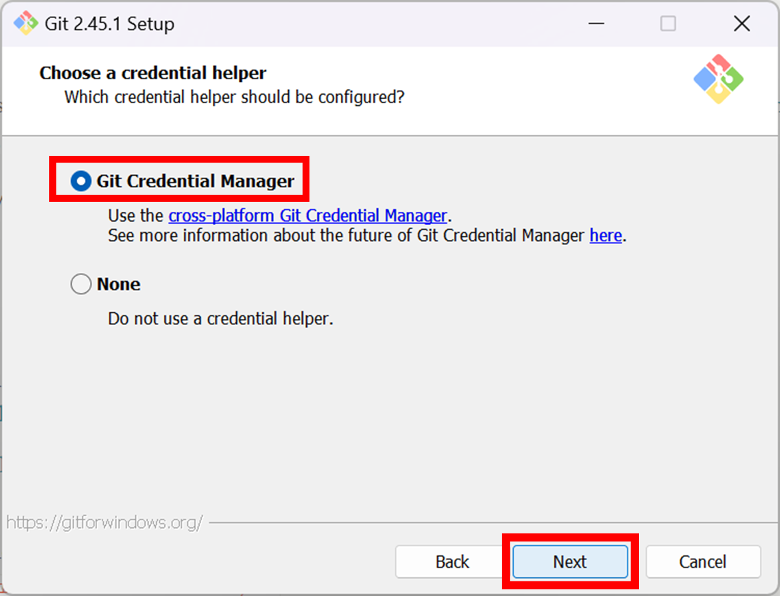
Task: Click 'Which credential helper should be configured?' text
Action: point(234,97)
